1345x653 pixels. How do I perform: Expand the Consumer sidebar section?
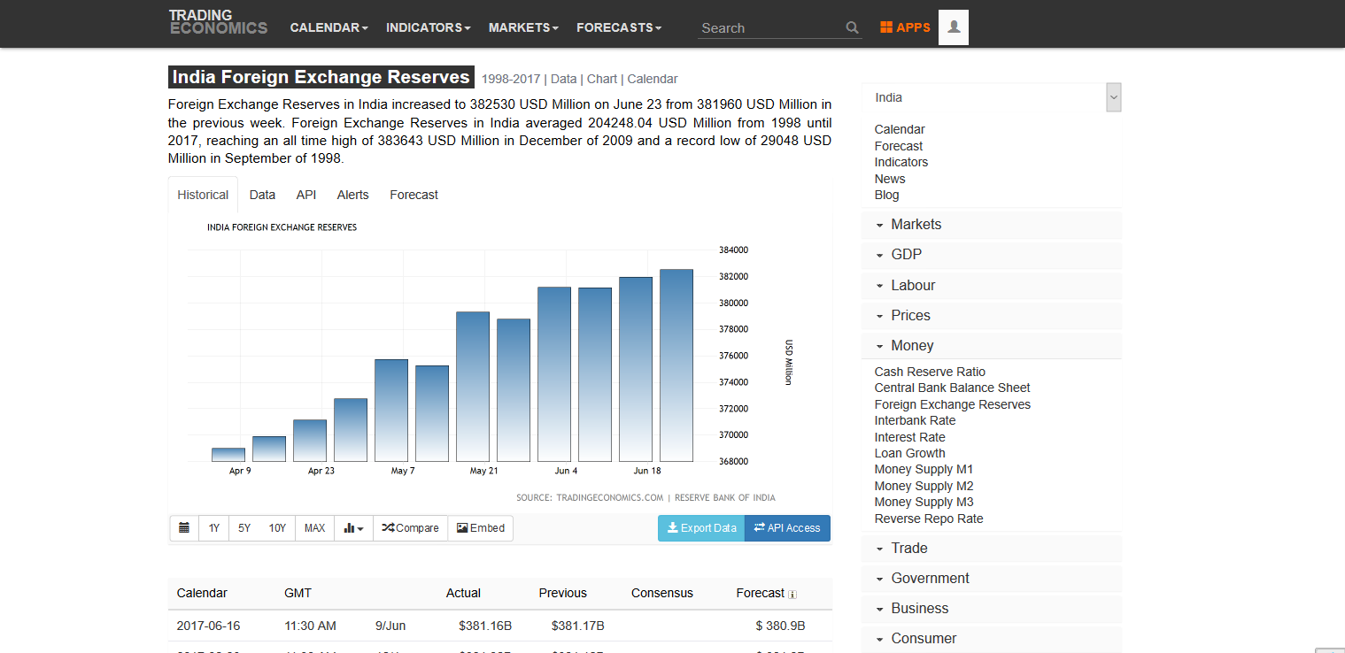click(992, 639)
